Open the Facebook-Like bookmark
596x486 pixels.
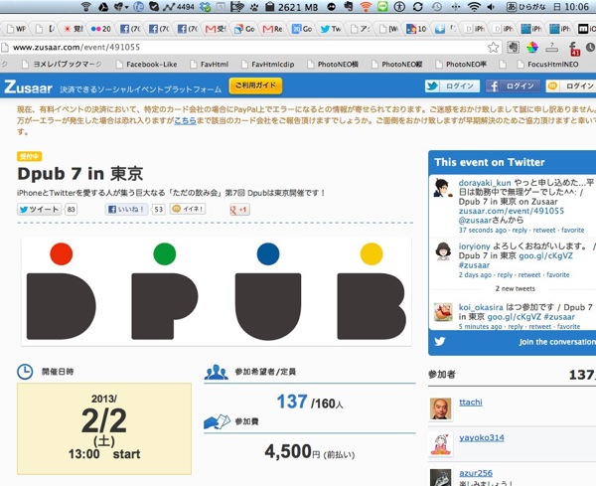pyautogui.click(x=147, y=65)
